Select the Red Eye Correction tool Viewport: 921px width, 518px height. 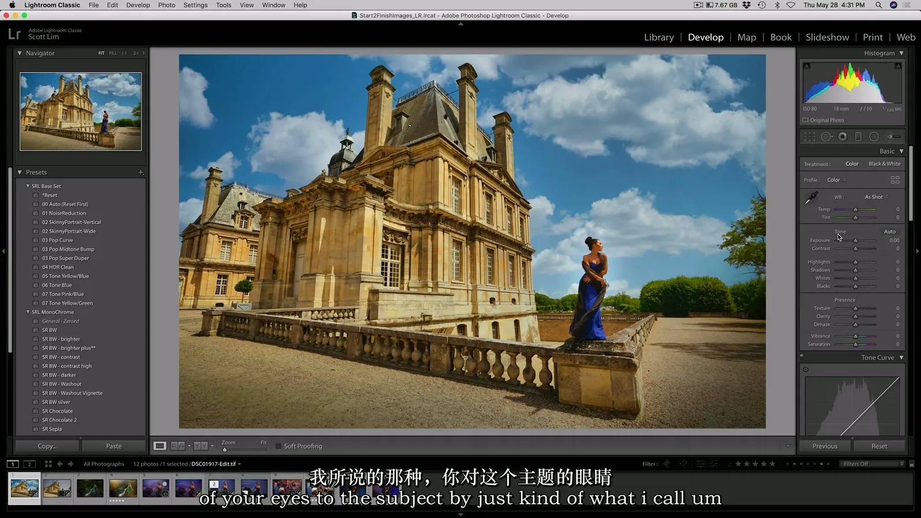(843, 137)
